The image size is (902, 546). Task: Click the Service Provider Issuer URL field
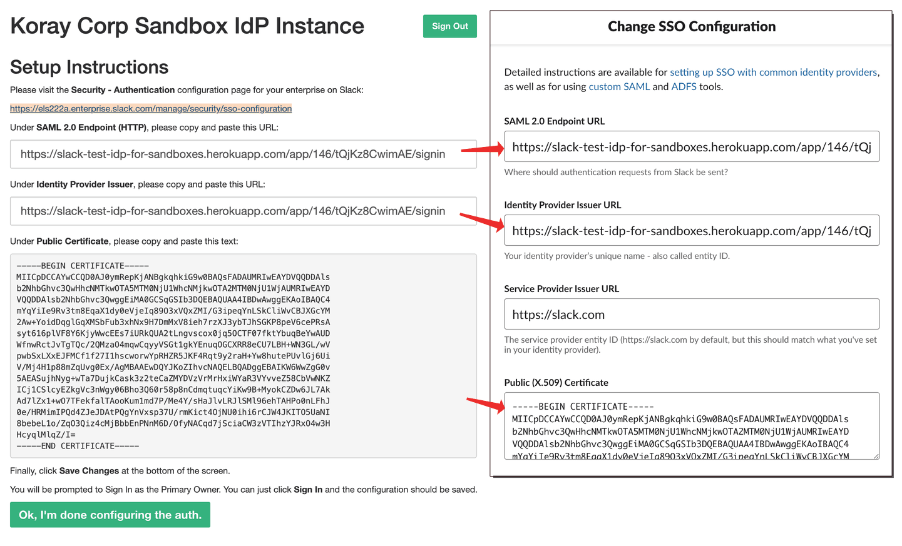691,314
